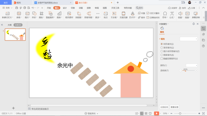The image size is (207, 116).
Task: Open the 开发工具 developer tab
Action: pos(115,8)
